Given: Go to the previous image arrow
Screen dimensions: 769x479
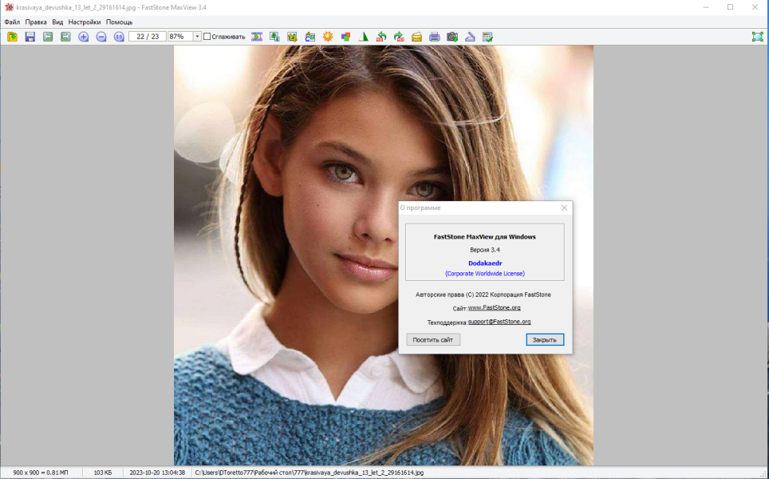Looking at the screenshot, I should point(48,37).
